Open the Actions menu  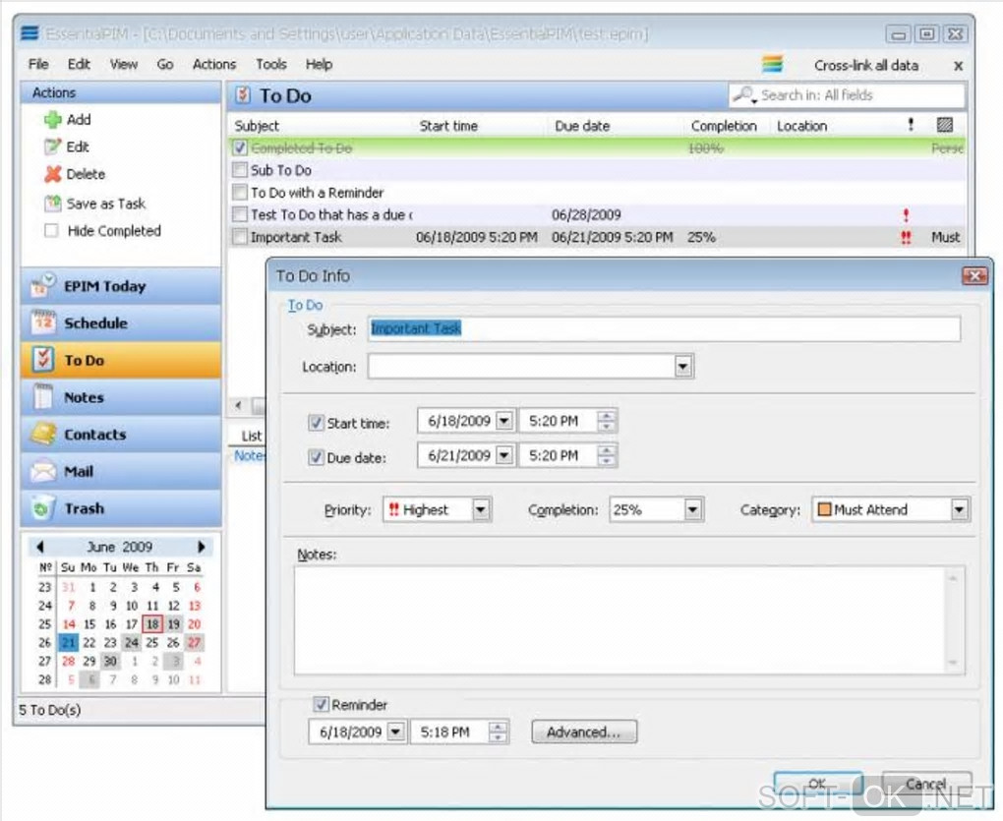pyautogui.click(x=214, y=64)
